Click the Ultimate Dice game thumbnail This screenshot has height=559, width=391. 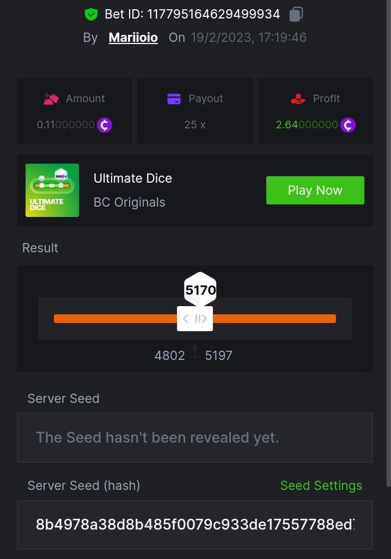[x=52, y=190]
